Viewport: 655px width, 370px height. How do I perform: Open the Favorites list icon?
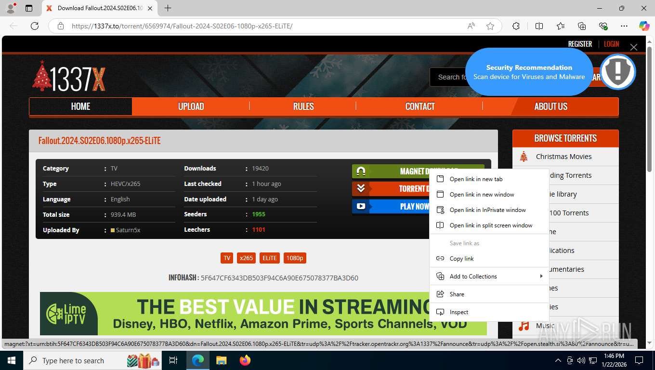click(561, 26)
